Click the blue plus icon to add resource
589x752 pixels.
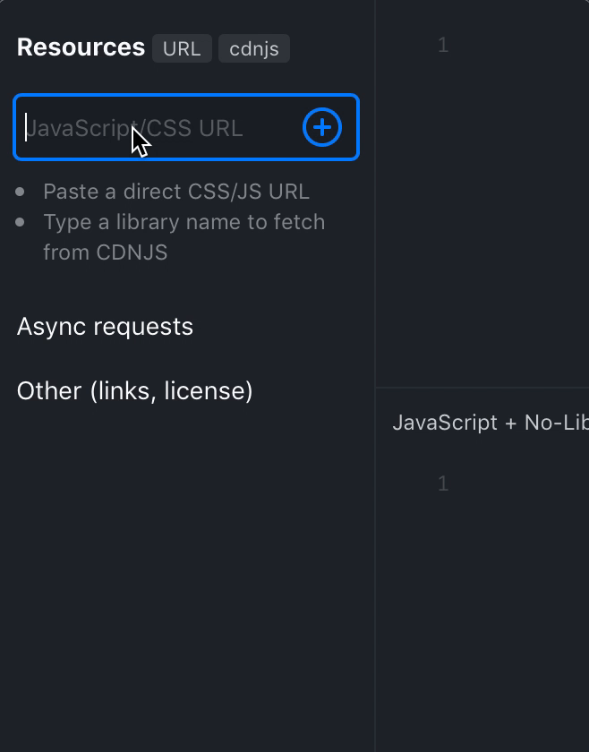coord(322,127)
